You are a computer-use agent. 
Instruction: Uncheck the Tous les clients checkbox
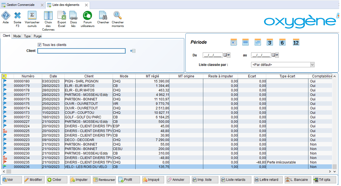(40, 45)
